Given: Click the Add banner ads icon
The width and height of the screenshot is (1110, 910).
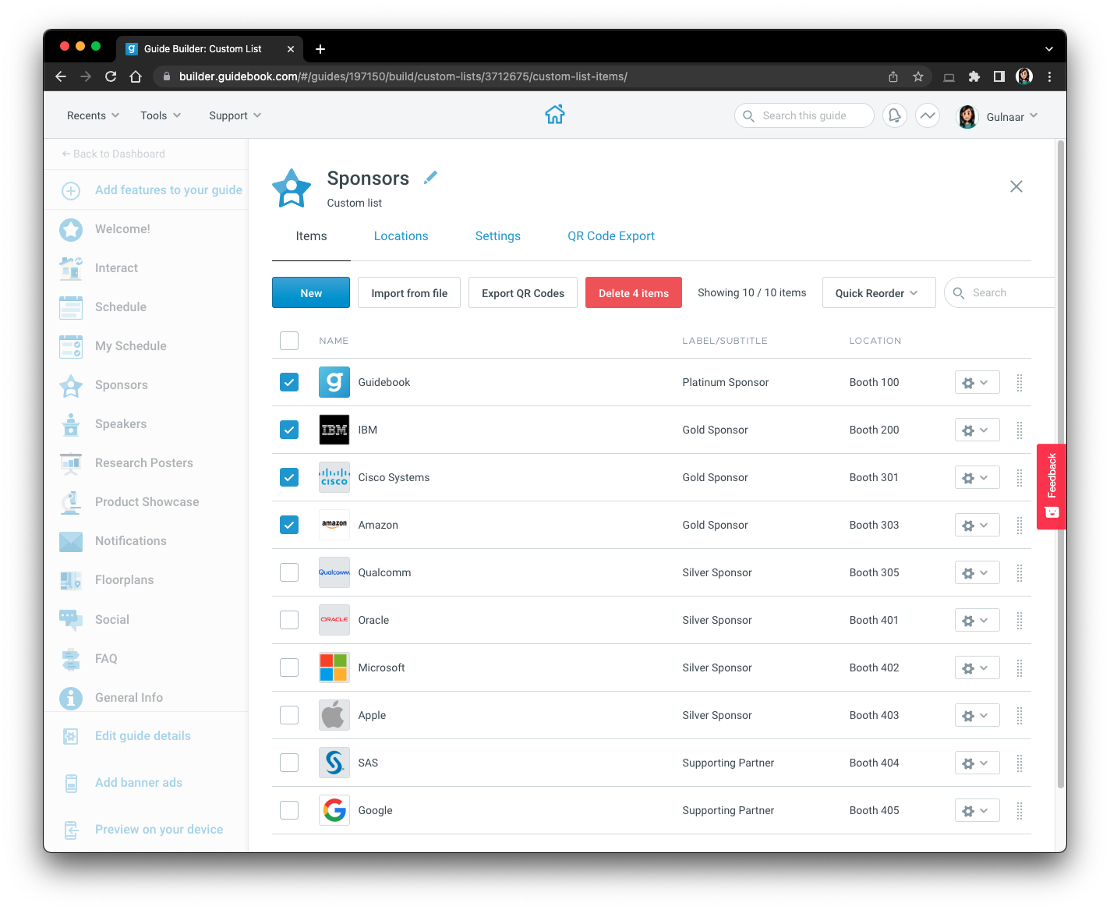Looking at the screenshot, I should (x=71, y=783).
